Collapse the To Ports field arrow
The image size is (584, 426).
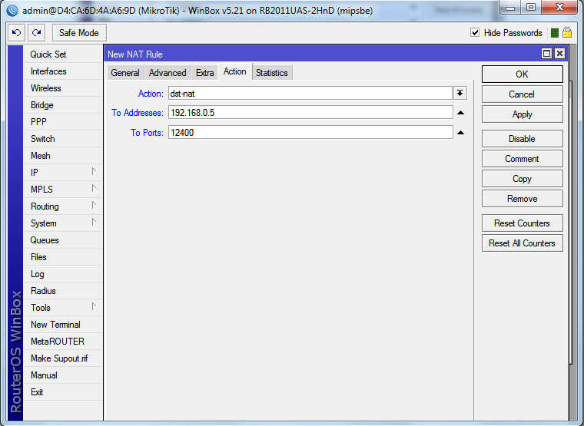[x=460, y=133]
